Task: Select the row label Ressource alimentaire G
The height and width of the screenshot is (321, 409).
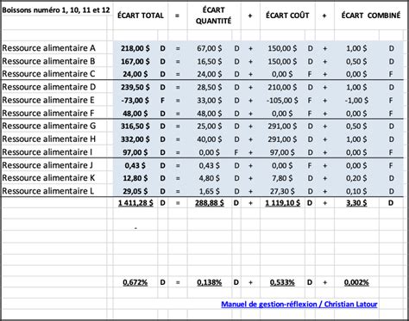Action: coord(49,126)
